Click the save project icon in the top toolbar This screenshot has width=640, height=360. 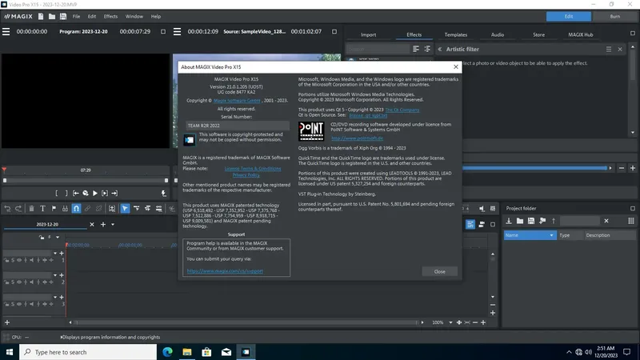click(63, 16)
